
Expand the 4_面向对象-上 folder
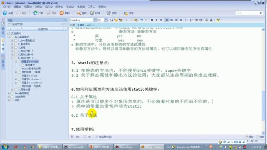click(x=12, y=51)
